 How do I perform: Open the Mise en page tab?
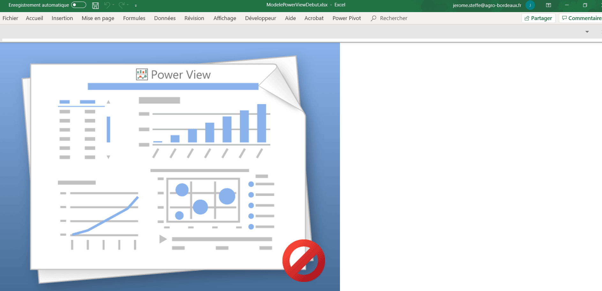[98, 18]
